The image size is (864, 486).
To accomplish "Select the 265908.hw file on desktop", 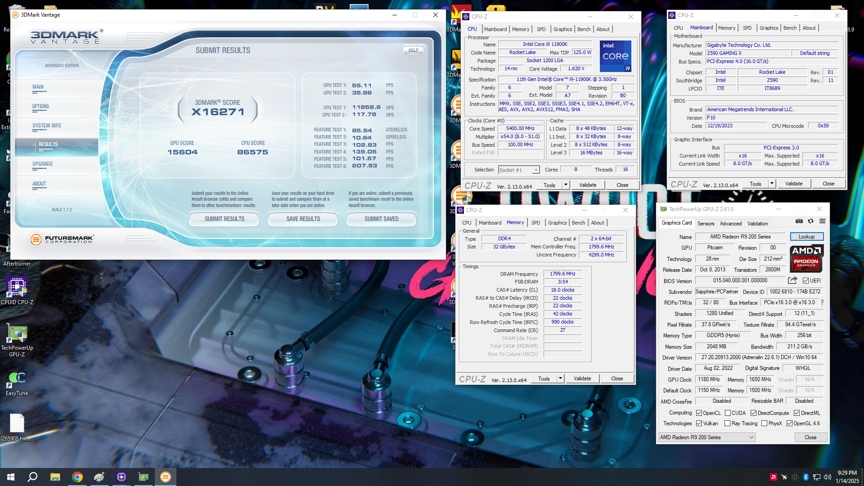I will pos(17,428).
